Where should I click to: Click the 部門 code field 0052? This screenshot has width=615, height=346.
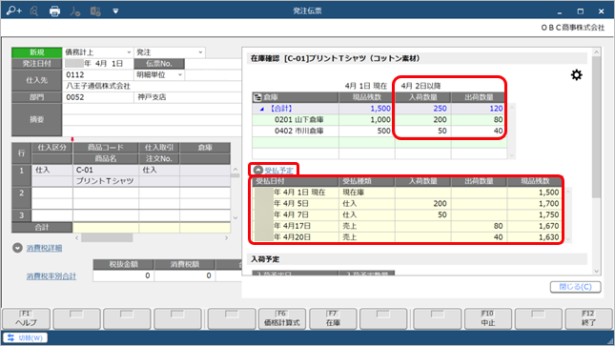[98, 97]
